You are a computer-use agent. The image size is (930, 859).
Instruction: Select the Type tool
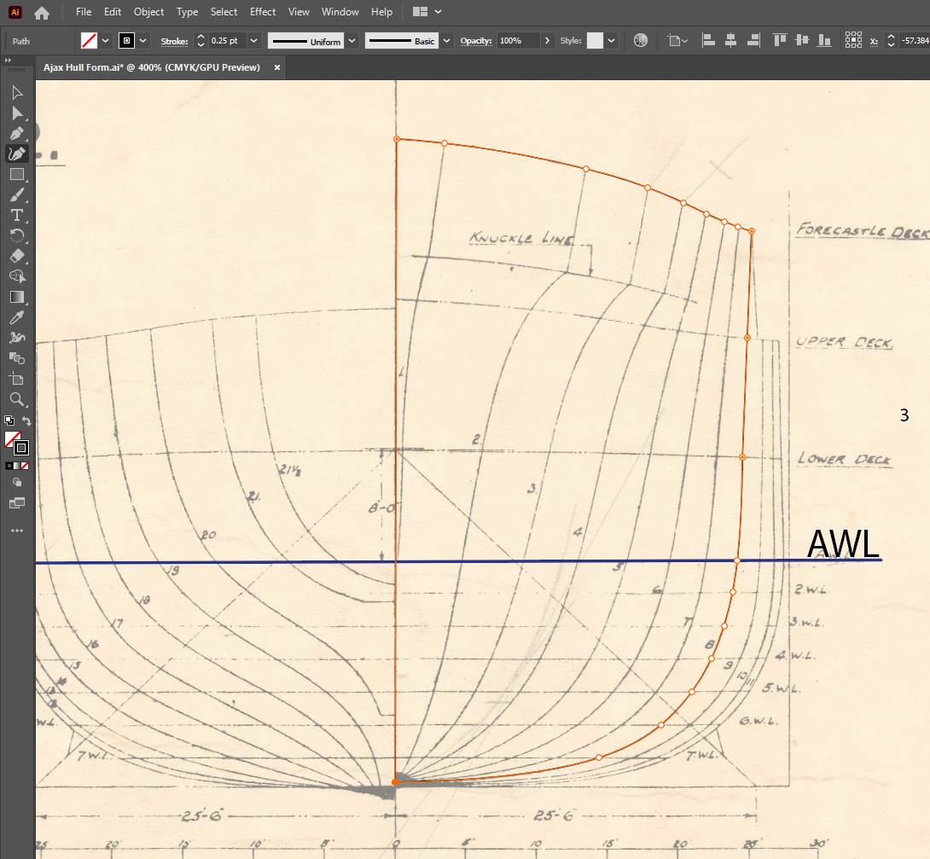click(x=16, y=215)
